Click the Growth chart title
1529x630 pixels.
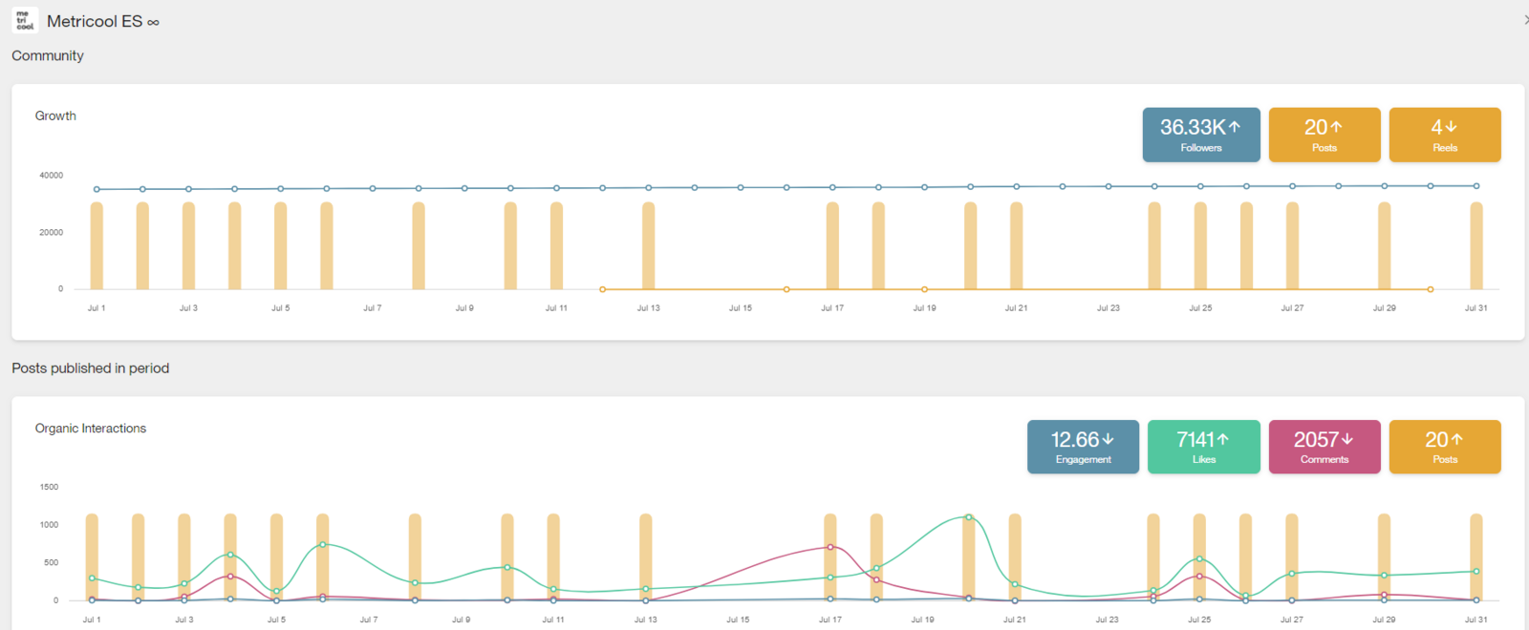pos(55,115)
